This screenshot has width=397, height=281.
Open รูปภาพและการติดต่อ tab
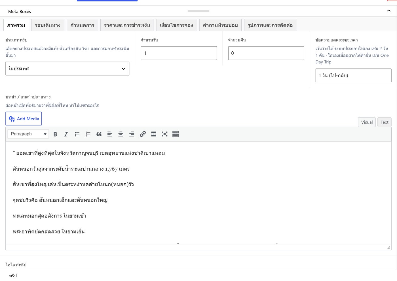pyautogui.click(x=270, y=25)
